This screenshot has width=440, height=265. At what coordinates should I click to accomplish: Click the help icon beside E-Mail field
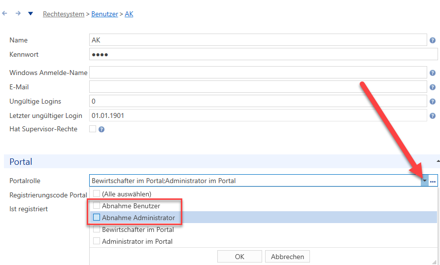[433, 87]
